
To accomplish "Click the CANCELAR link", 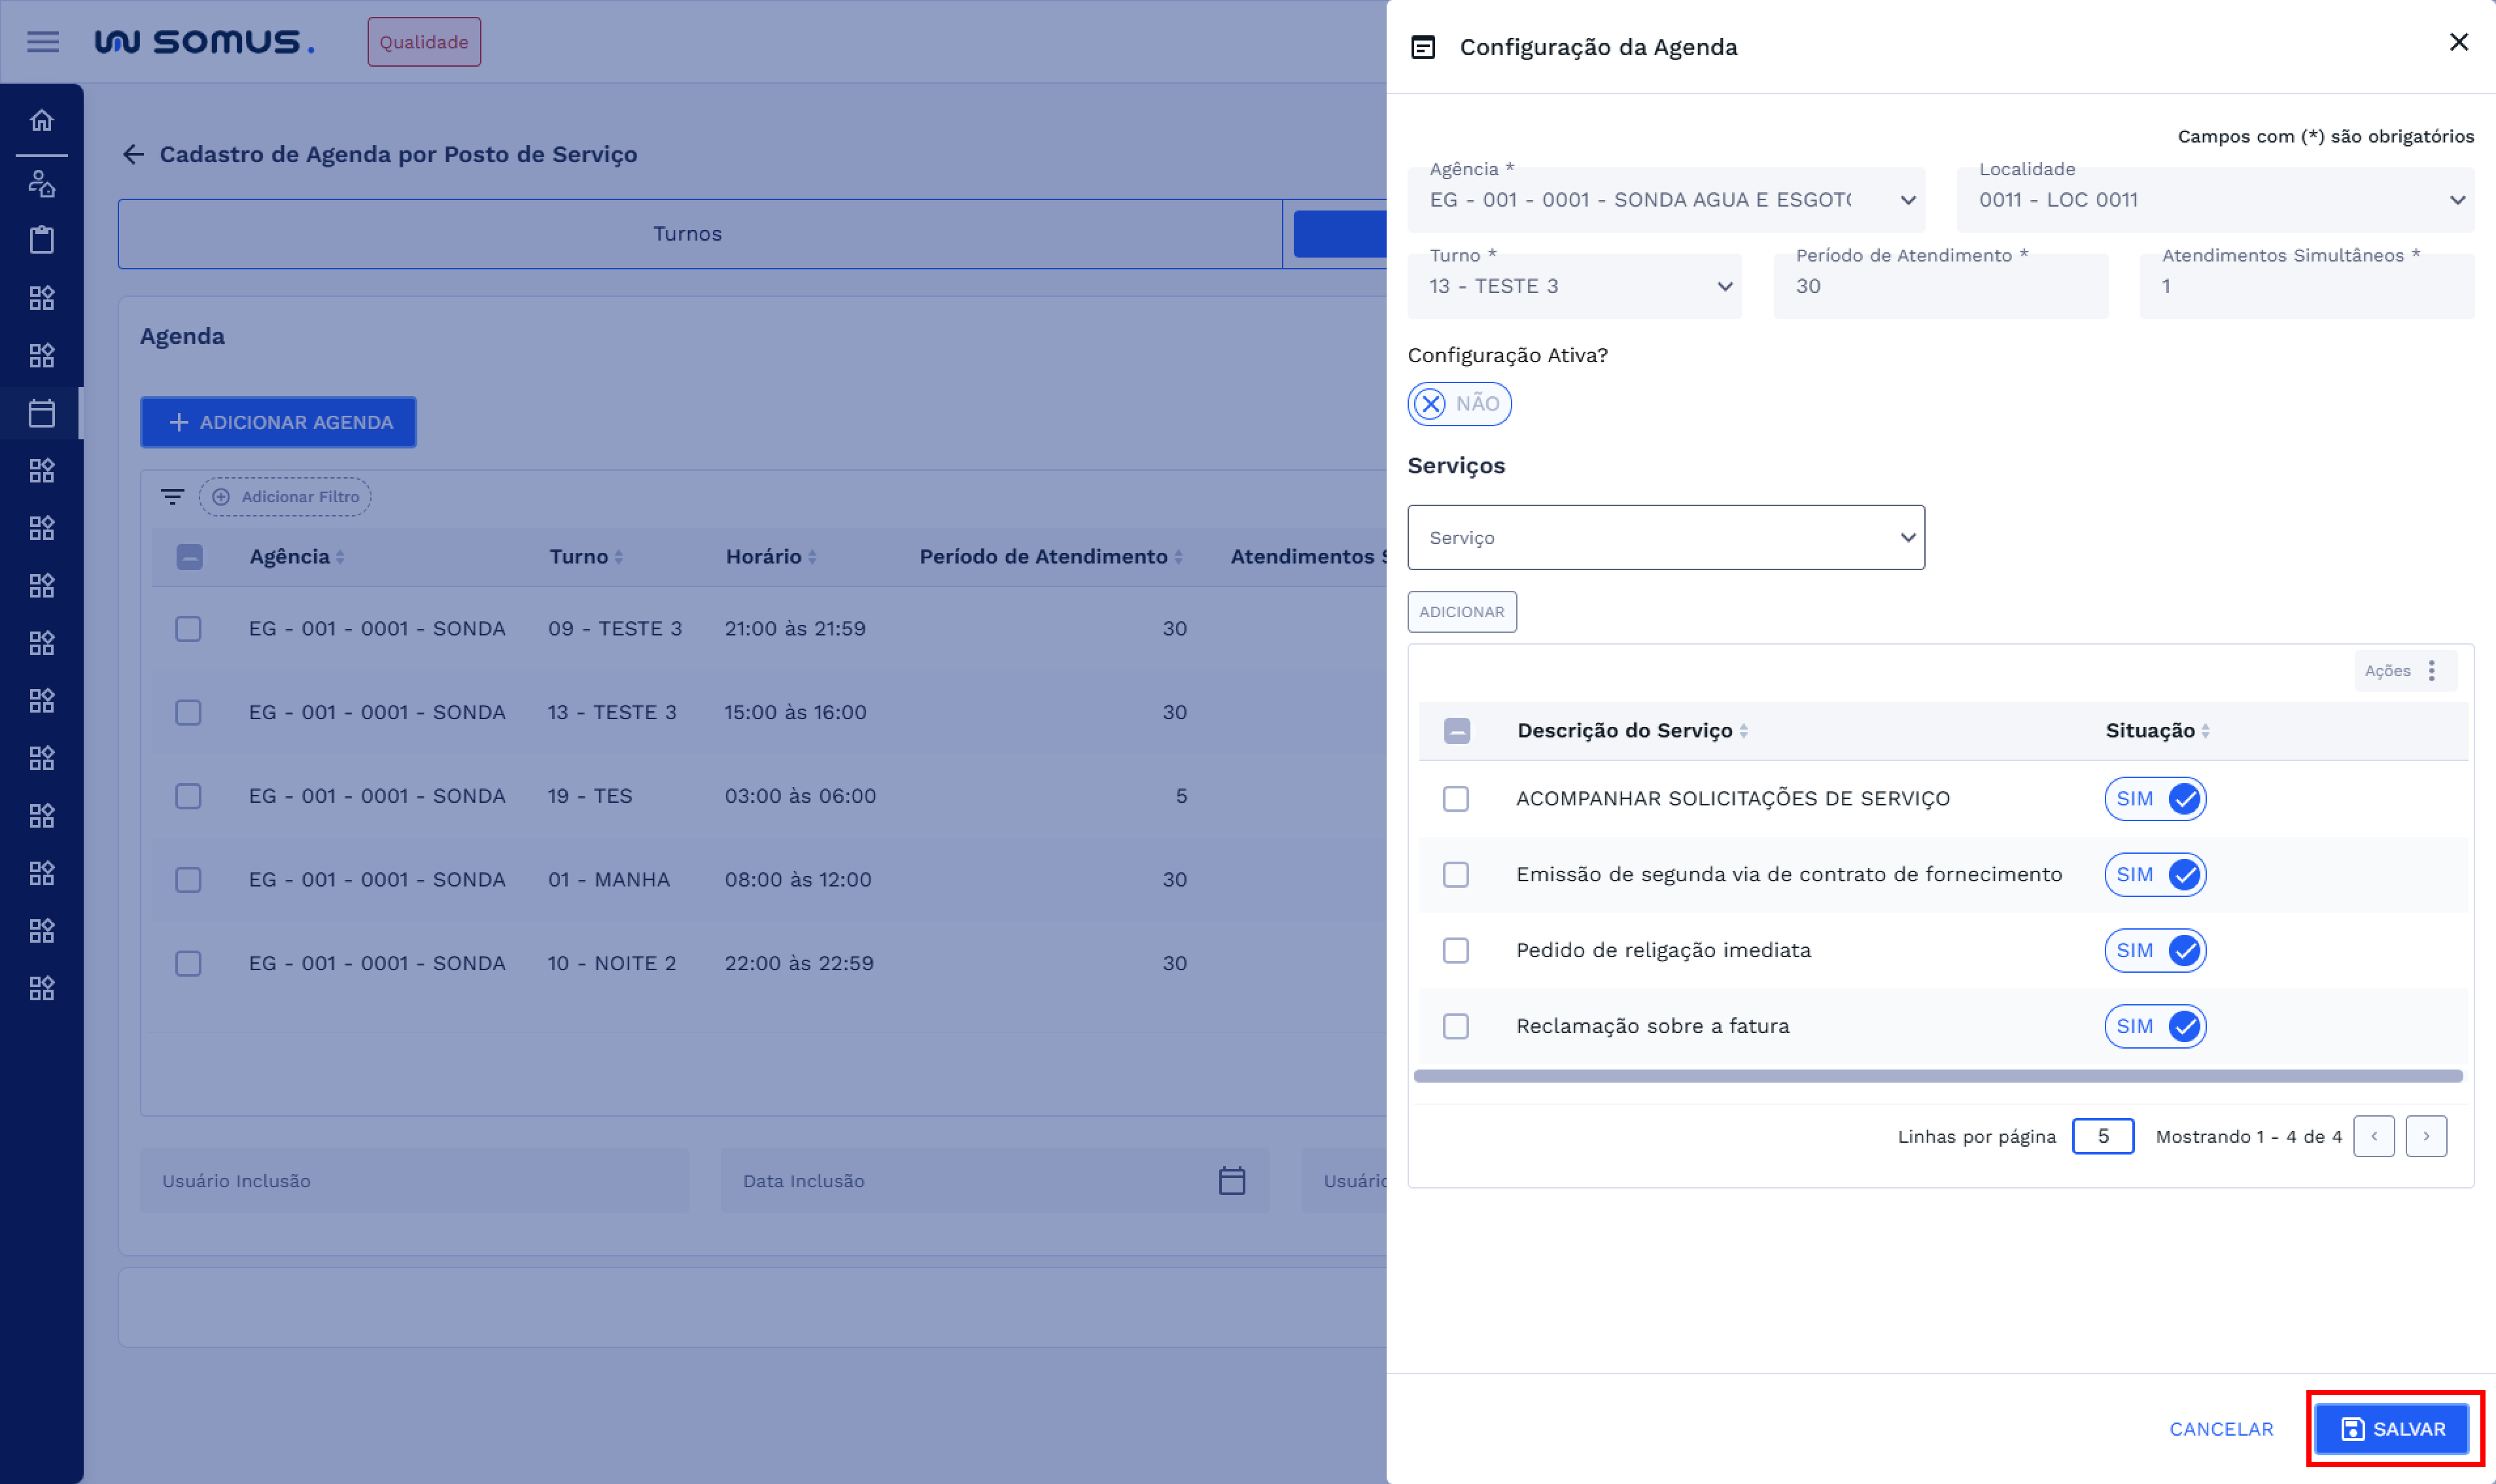I will click(x=2221, y=1429).
